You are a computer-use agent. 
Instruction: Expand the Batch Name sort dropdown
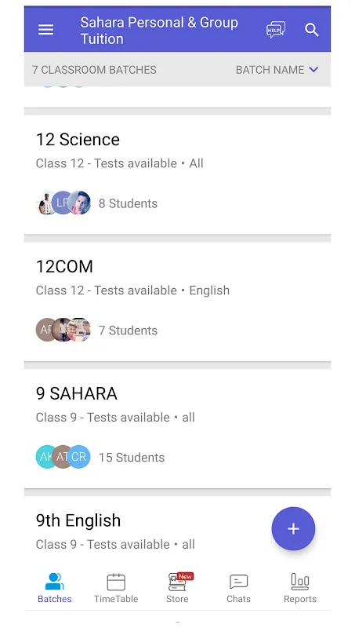point(277,70)
